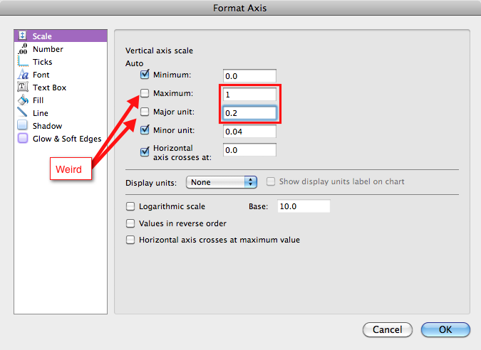Image resolution: width=481 pixels, height=350 pixels.
Task: Enable the Logarithmic scale checkbox
Action: coord(130,206)
